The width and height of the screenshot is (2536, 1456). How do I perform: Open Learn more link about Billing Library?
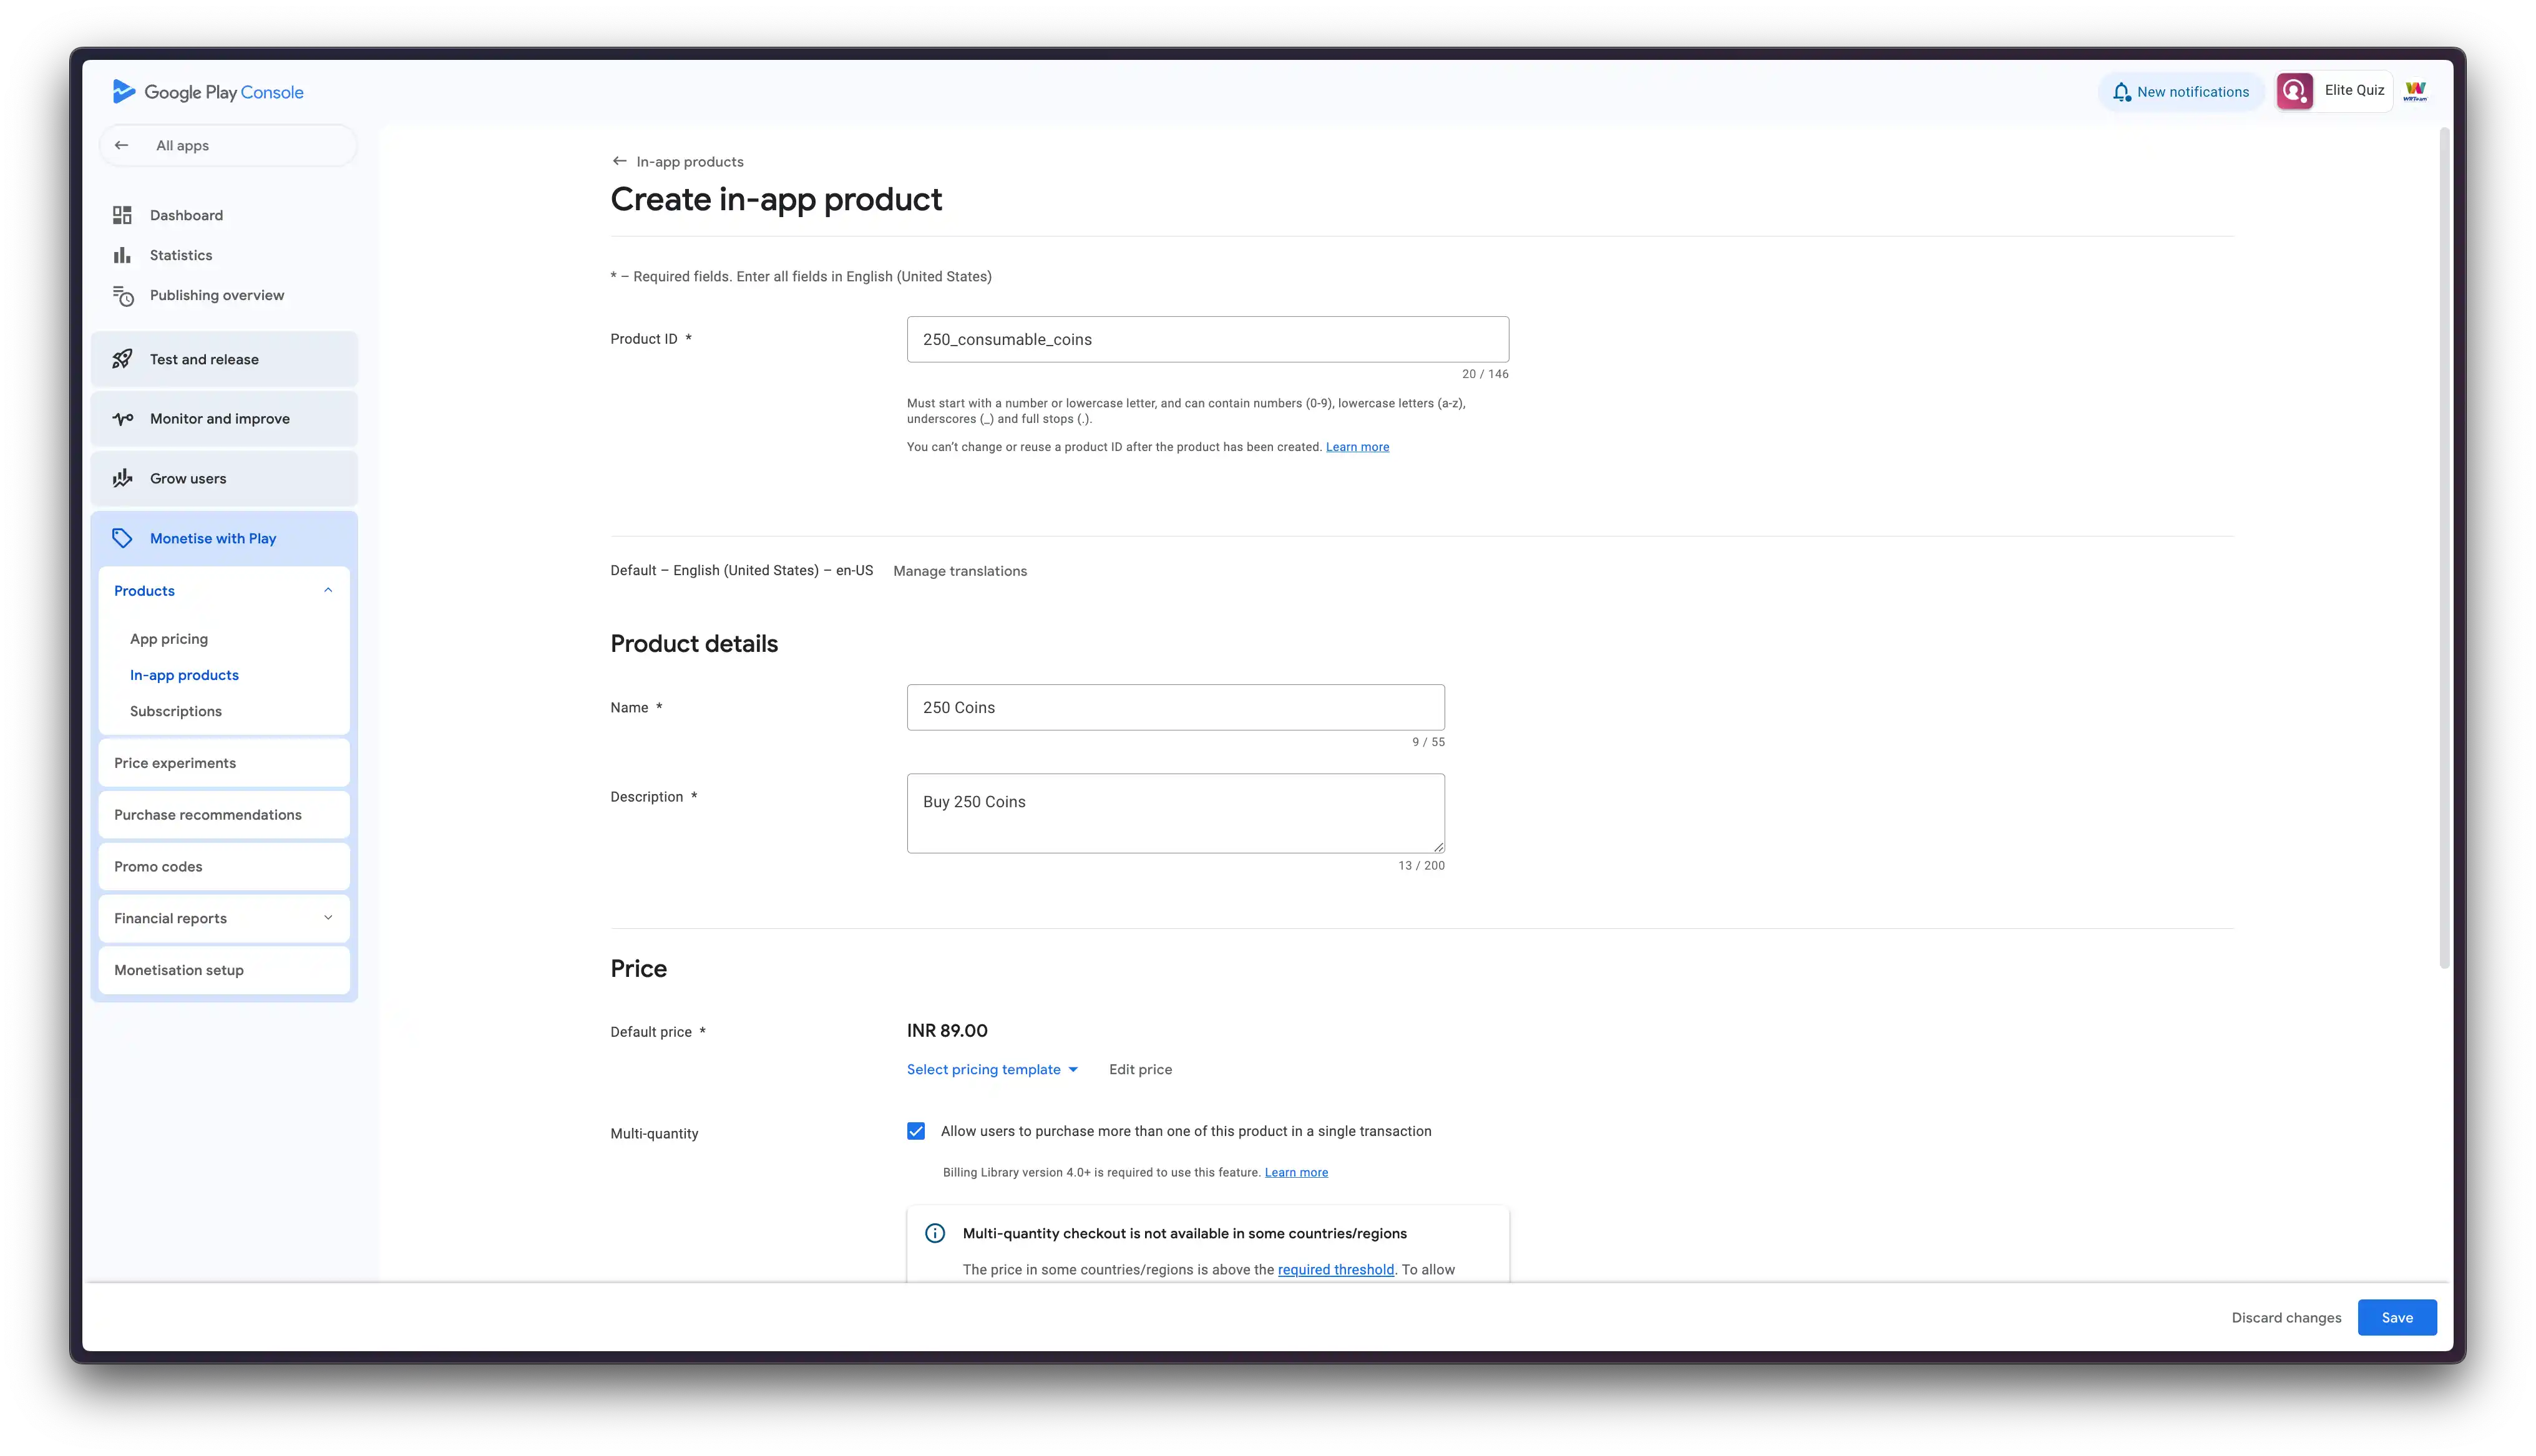click(x=1296, y=1172)
